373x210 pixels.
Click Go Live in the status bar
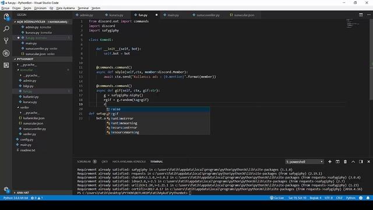tap(277, 198)
